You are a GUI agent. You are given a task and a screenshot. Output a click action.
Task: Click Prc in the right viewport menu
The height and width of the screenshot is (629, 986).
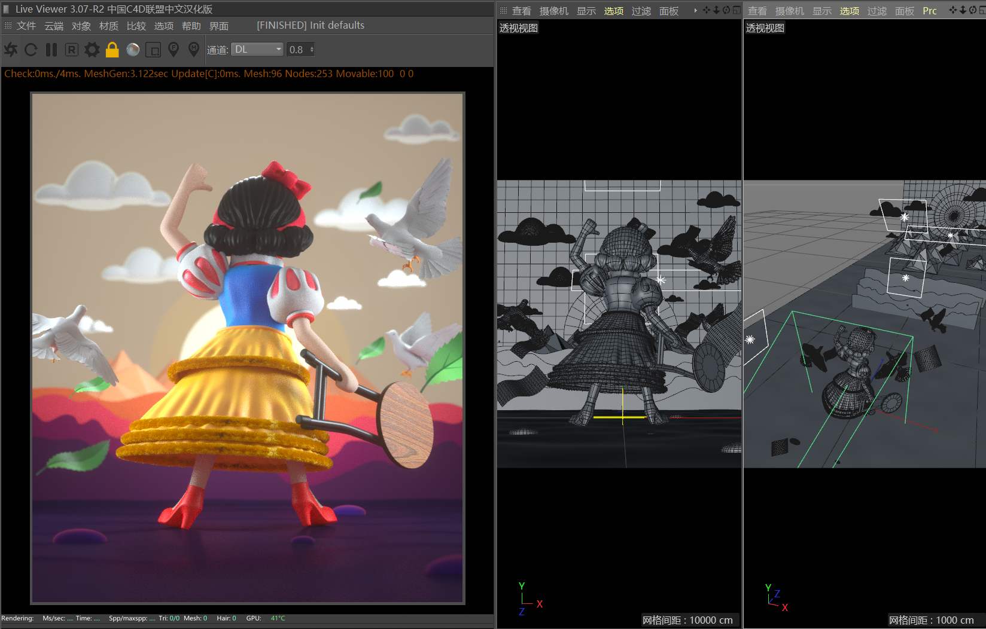pos(929,11)
